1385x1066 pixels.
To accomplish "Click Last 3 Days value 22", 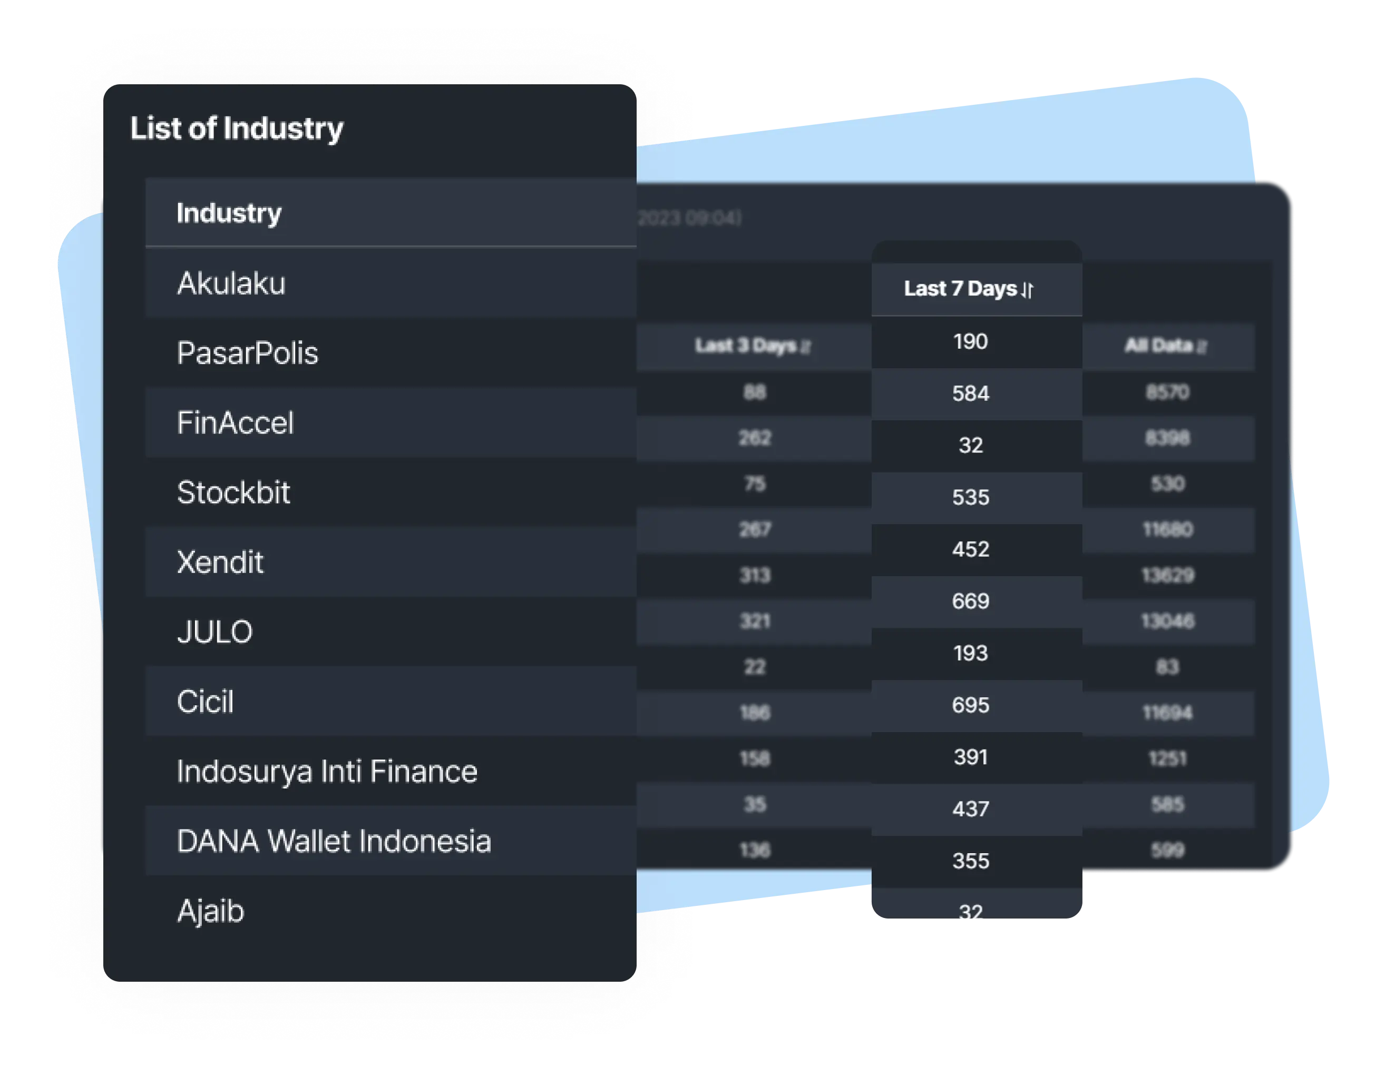I will [x=755, y=667].
